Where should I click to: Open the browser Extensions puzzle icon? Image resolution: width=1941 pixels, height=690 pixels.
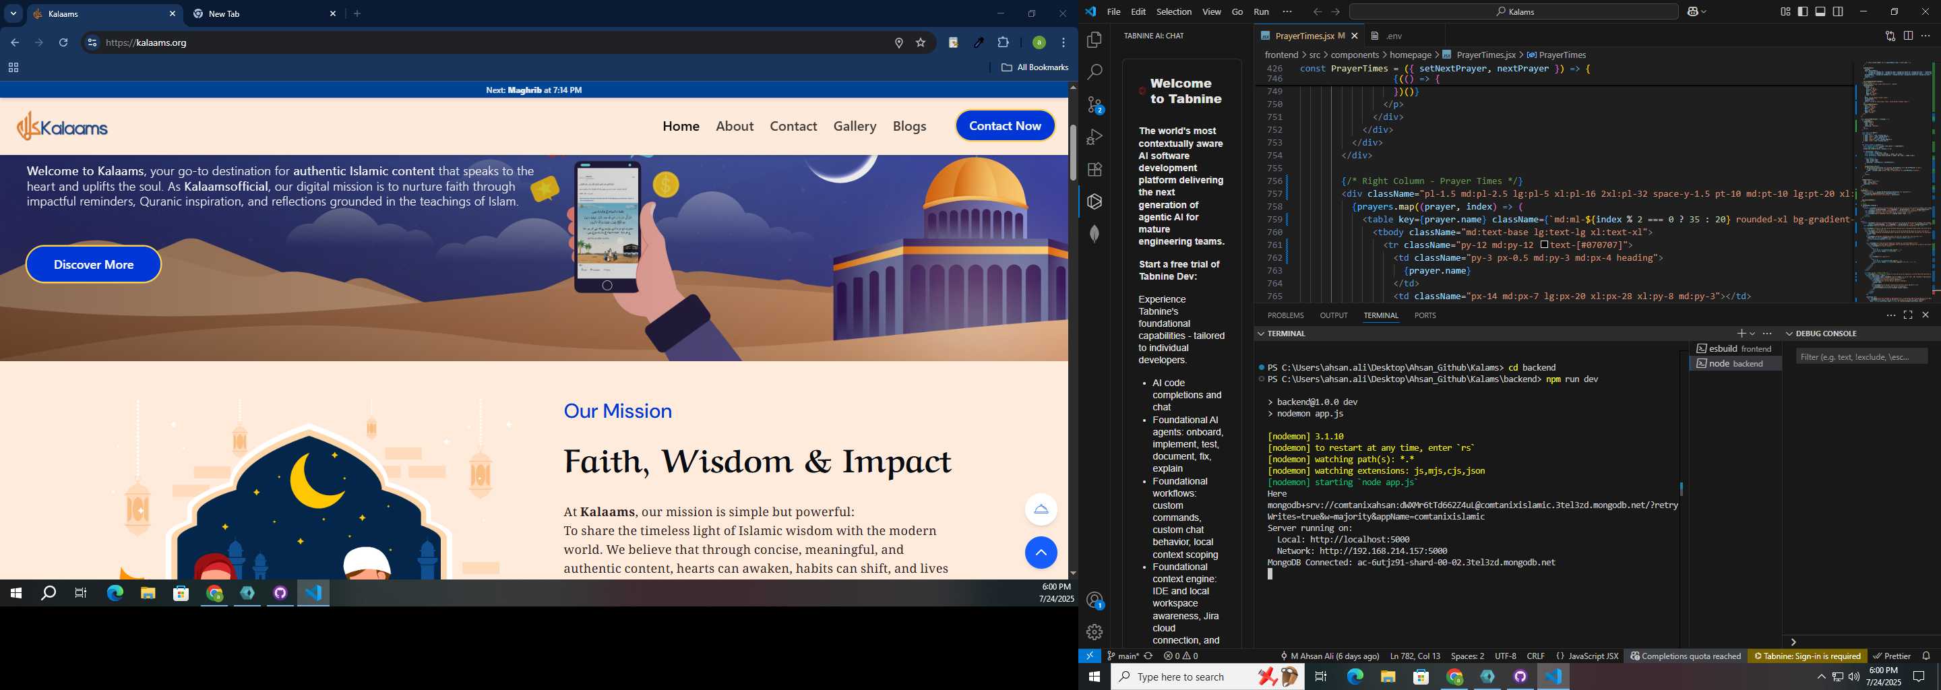tap(1003, 43)
